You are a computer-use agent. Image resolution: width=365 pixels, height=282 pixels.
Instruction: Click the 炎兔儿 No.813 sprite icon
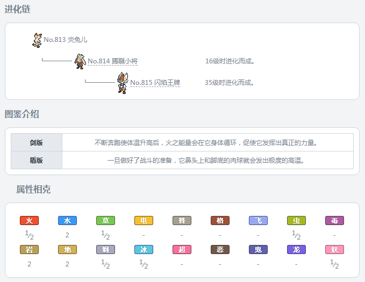coord(37,40)
